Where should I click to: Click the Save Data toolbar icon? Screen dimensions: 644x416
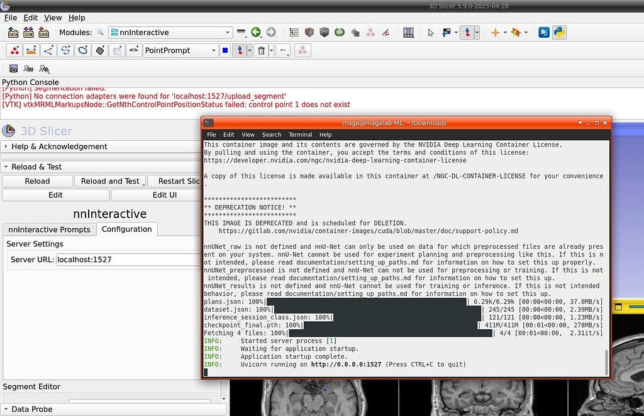click(x=43, y=32)
